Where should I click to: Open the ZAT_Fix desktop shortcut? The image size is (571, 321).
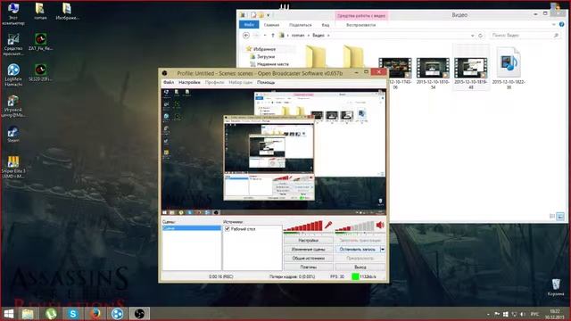[x=40, y=42]
